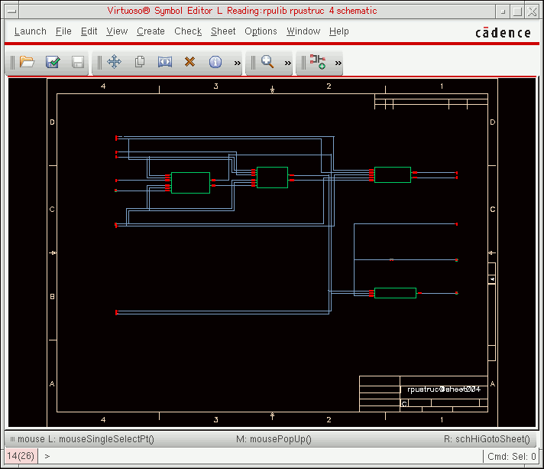Click the Zoom magnifier icon
Viewport: 544px width, 469px height.
(267, 62)
